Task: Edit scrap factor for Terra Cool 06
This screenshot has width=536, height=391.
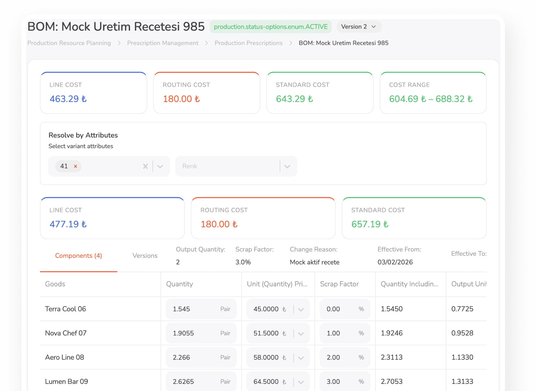Action: [x=345, y=309]
